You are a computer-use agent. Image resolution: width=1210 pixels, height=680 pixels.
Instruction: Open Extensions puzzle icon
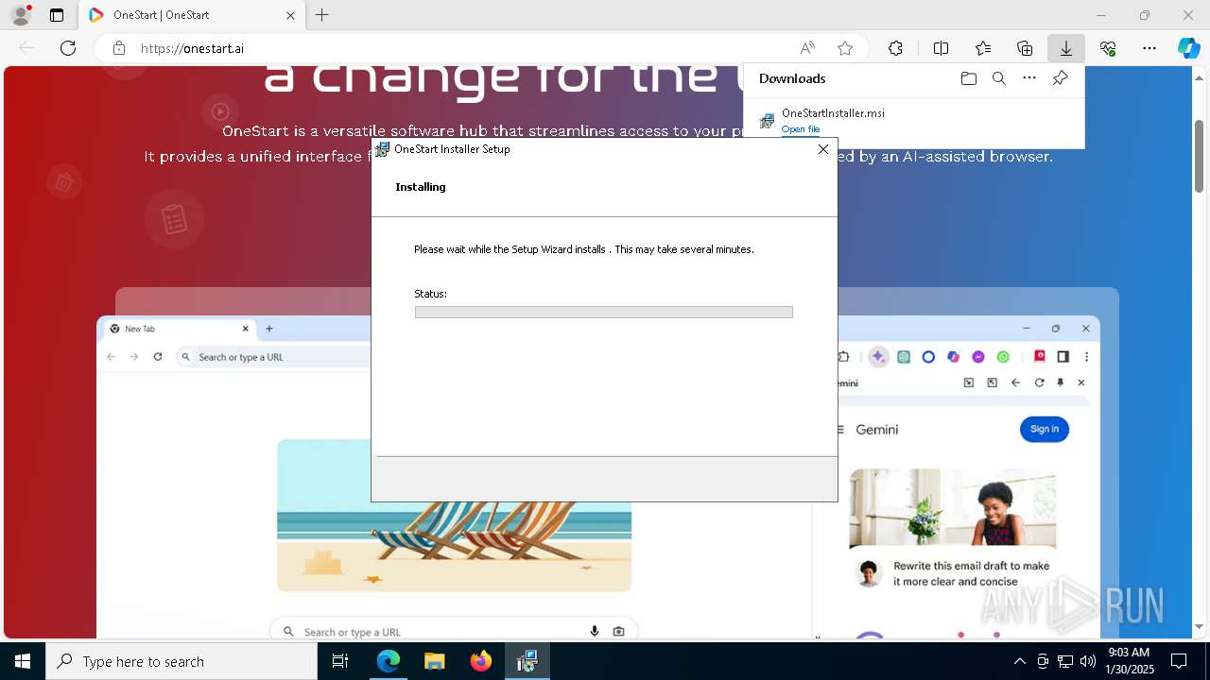tap(895, 48)
